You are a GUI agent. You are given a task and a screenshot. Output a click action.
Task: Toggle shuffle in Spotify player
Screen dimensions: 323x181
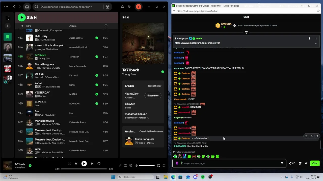tap(69, 163)
